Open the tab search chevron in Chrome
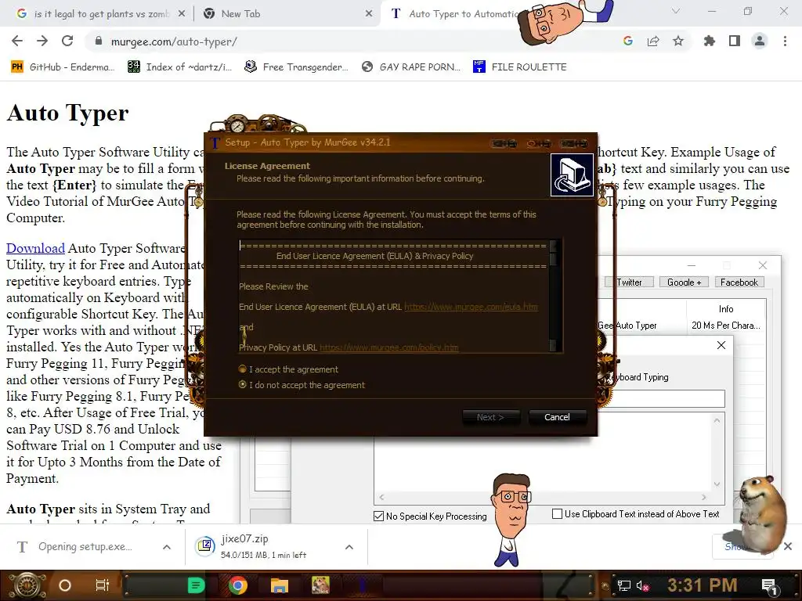Viewport: 802px width, 601px height. (676, 11)
